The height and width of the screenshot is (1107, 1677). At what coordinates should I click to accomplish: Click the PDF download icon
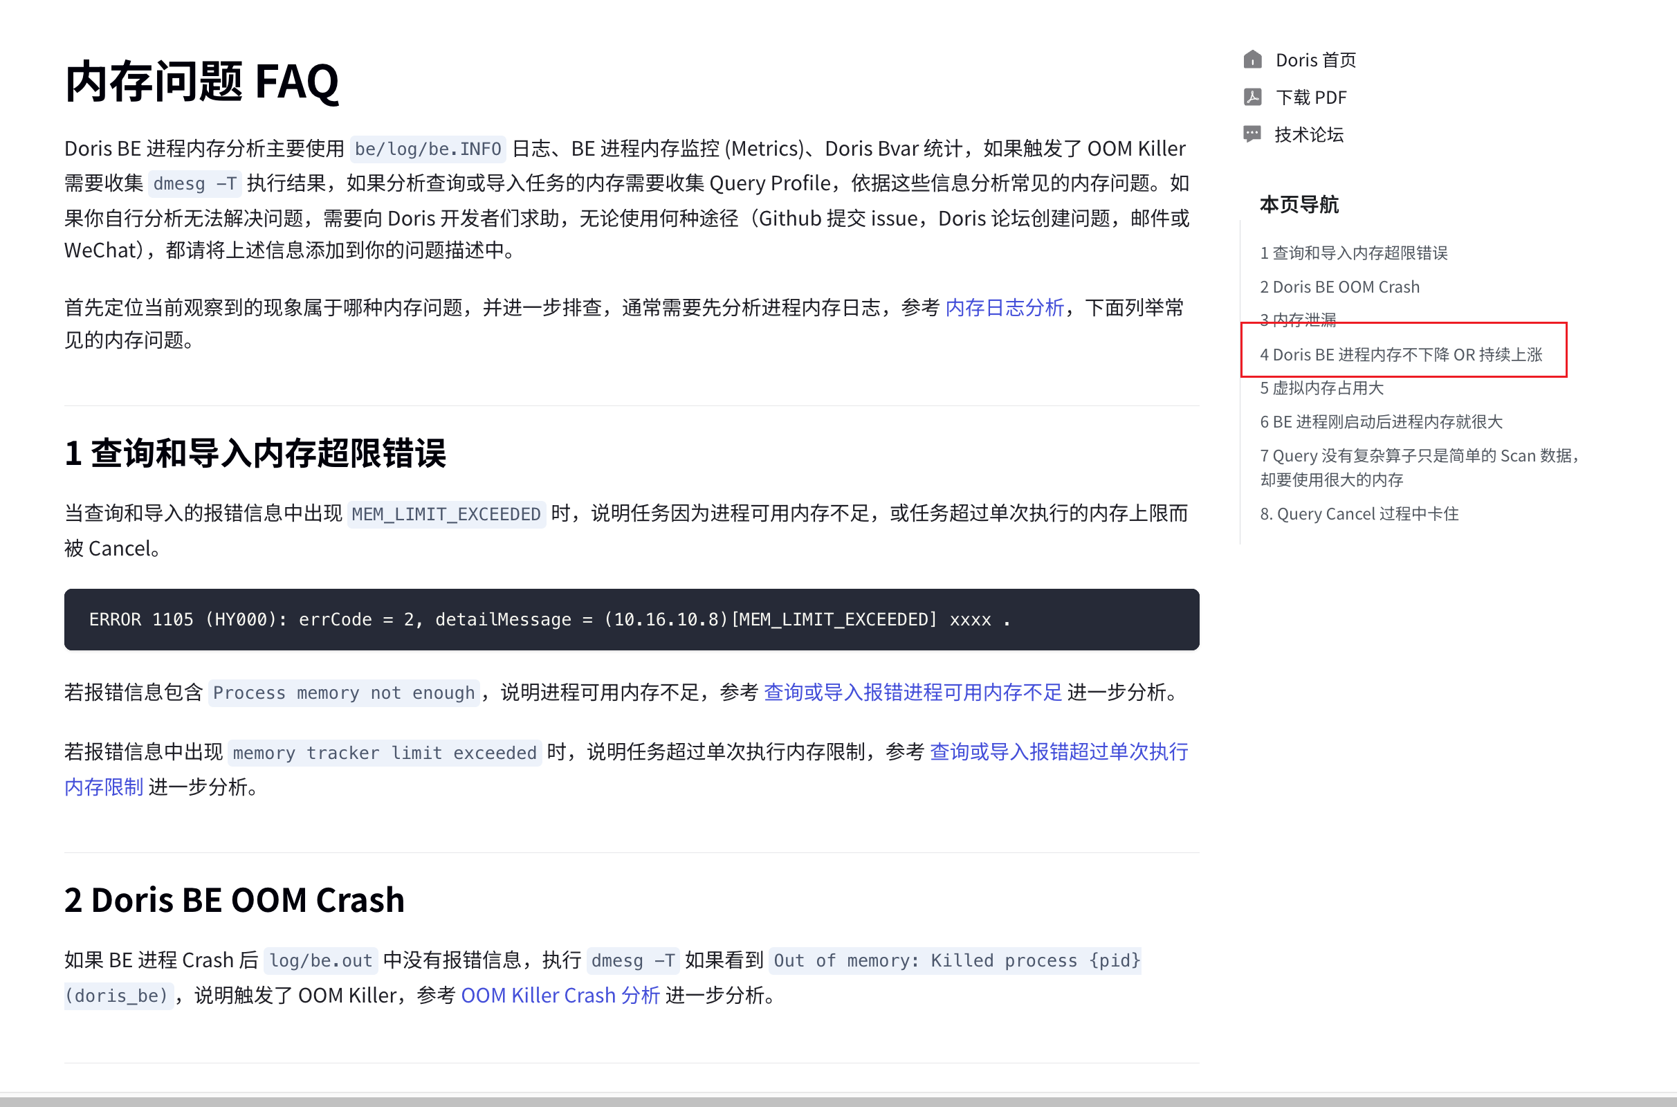click(1252, 97)
